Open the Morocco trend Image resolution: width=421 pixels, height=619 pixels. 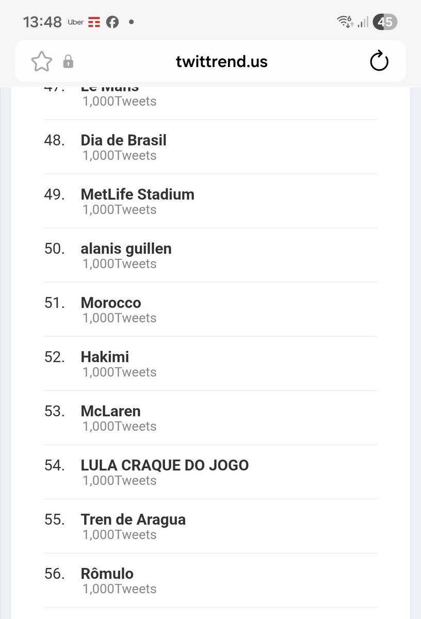point(110,303)
